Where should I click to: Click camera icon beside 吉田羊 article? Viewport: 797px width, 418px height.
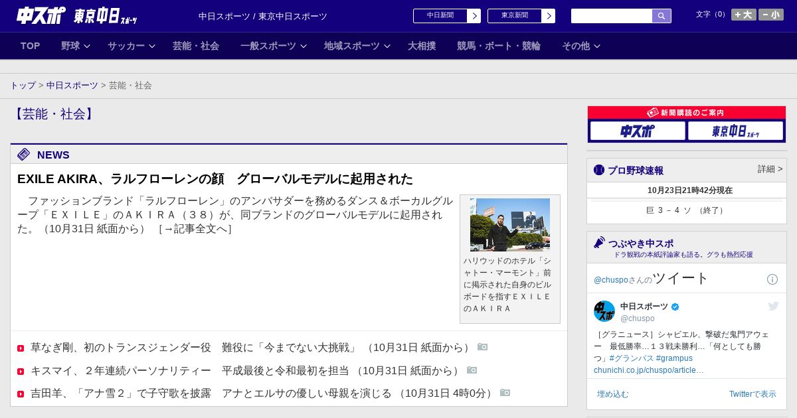coord(505,393)
